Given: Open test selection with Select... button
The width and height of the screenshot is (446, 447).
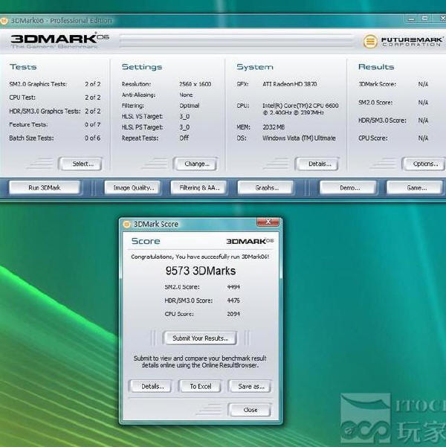Looking at the screenshot, I should (x=80, y=164).
